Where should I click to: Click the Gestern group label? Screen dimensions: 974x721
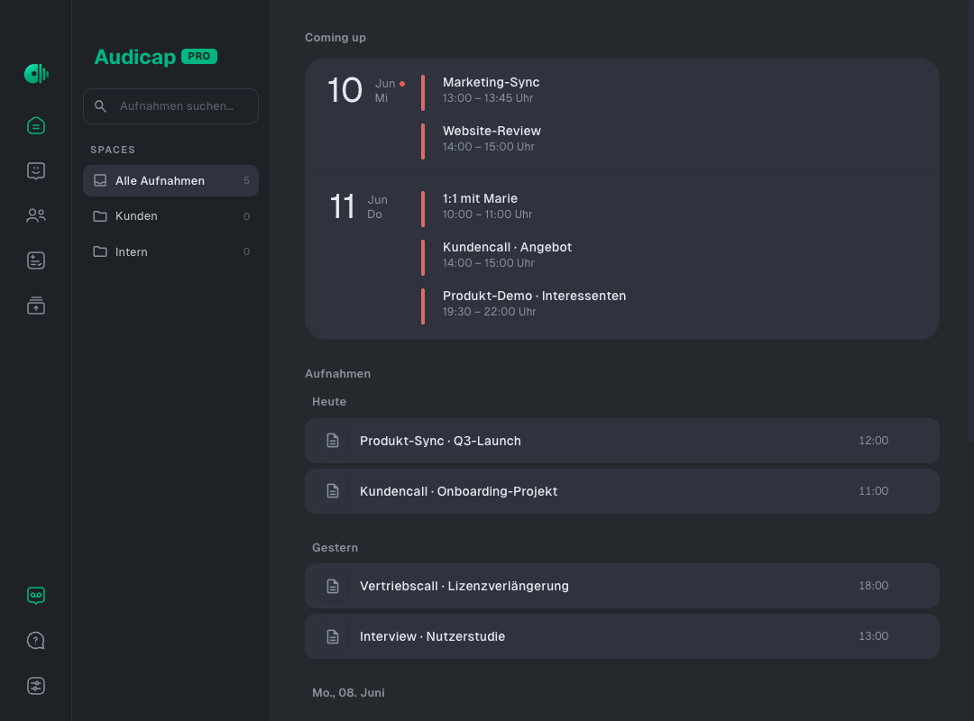[335, 548]
